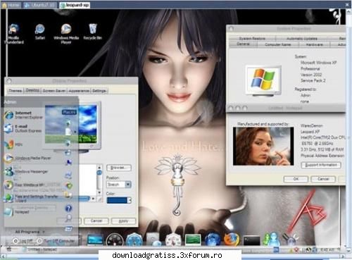The height and width of the screenshot is (260, 352).
Task: Click the background list scrollbar up arrow
Action: [x=99, y=167]
